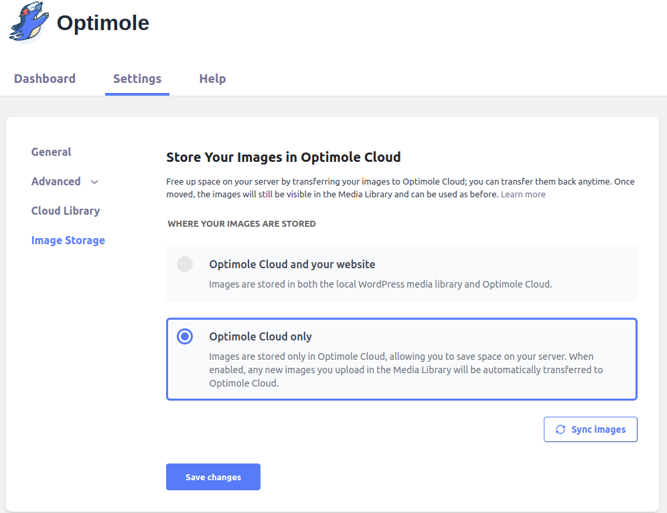Expand the Advanced chevron arrow

point(94,182)
